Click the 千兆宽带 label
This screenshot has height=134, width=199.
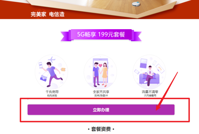52,92
